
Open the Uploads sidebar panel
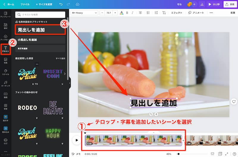(x=5, y=38)
